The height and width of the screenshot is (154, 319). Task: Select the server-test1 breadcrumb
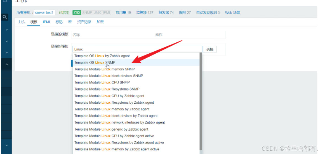click(x=44, y=13)
